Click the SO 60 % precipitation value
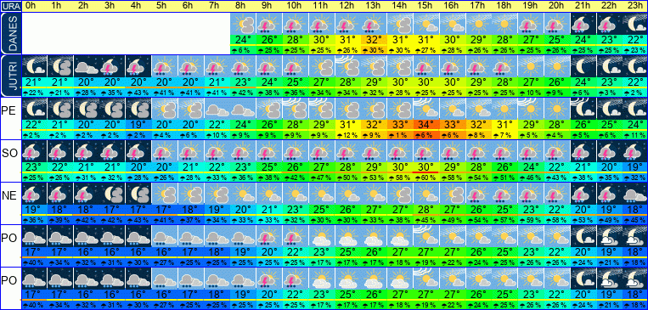 tap(426, 178)
